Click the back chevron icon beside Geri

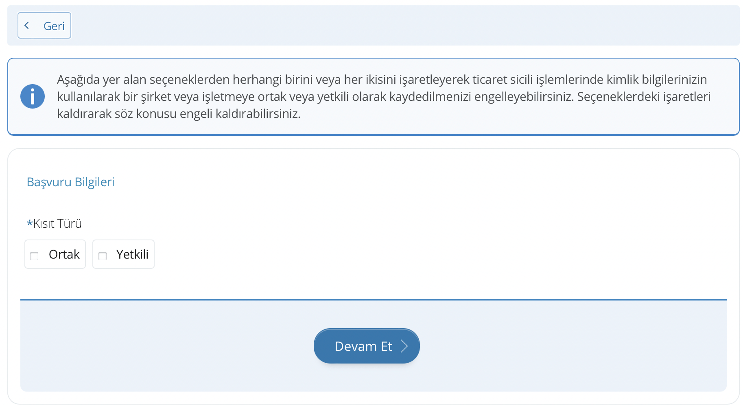(x=27, y=26)
